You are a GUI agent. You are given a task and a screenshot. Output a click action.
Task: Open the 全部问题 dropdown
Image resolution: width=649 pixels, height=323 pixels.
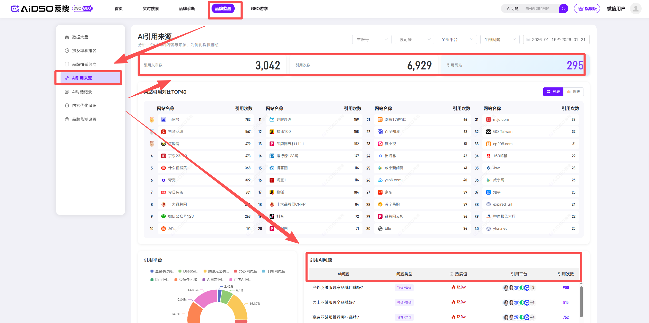tap(500, 39)
